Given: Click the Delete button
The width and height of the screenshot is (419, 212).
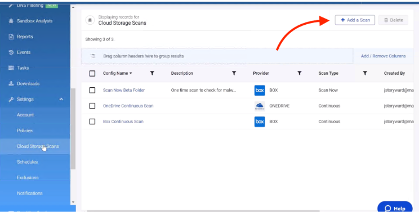Looking at the screenshot, I should 393,20.
